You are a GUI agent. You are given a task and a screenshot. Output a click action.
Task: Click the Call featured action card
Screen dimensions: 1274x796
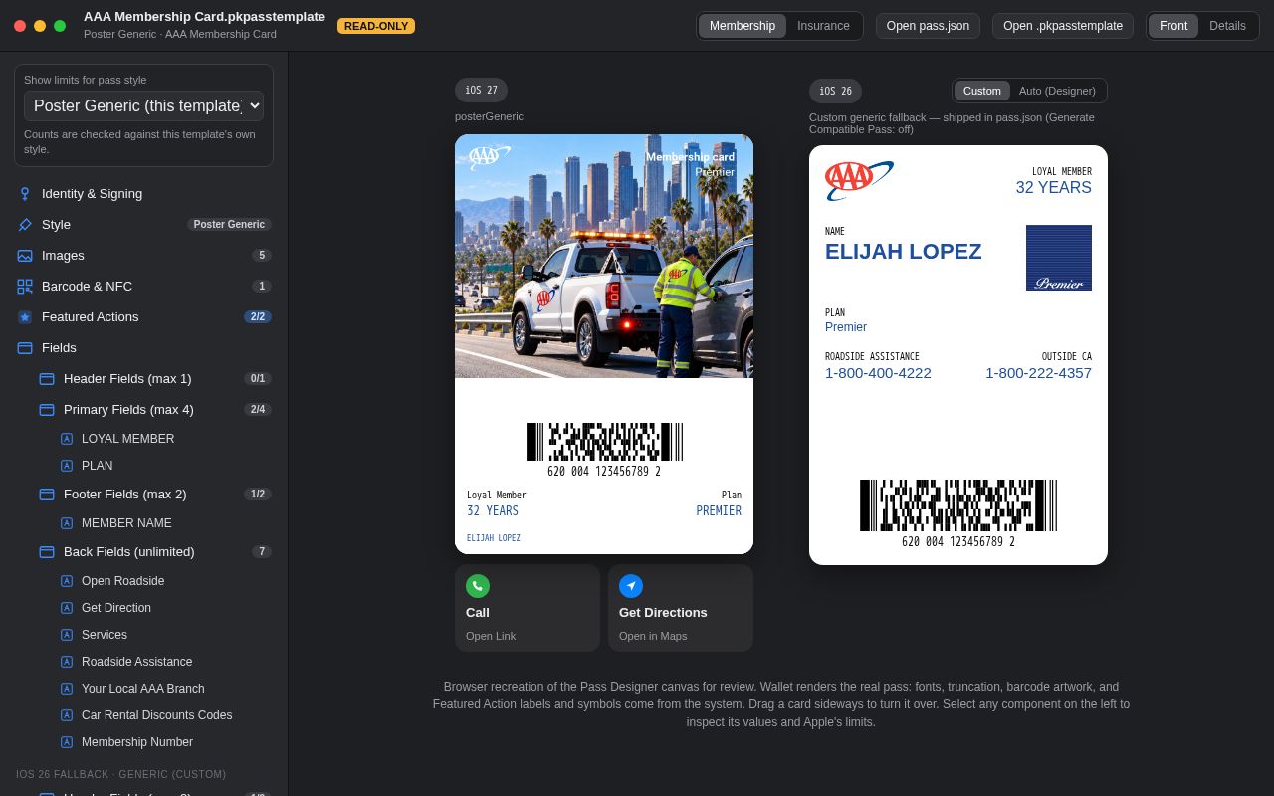[528, 608]
